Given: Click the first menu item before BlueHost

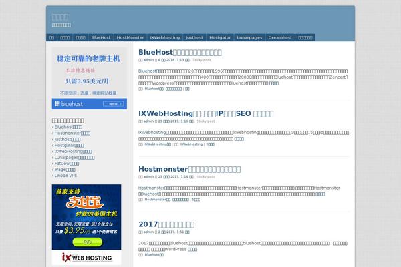Looking at the screenshot, I should tap(51, 37).
